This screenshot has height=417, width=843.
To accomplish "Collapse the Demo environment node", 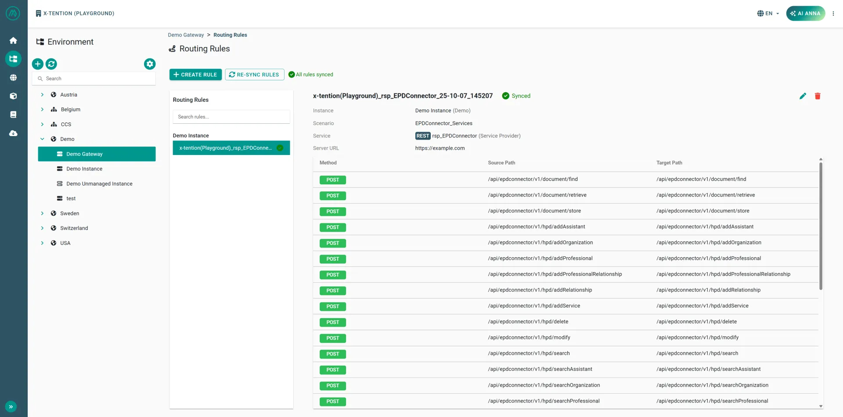I will [42, 139].
